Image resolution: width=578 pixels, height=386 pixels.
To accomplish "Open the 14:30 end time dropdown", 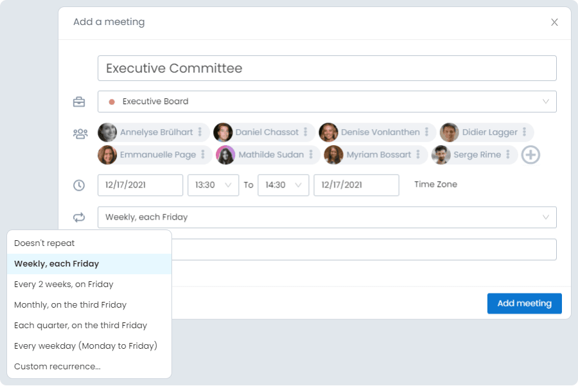I will [283, 185].
